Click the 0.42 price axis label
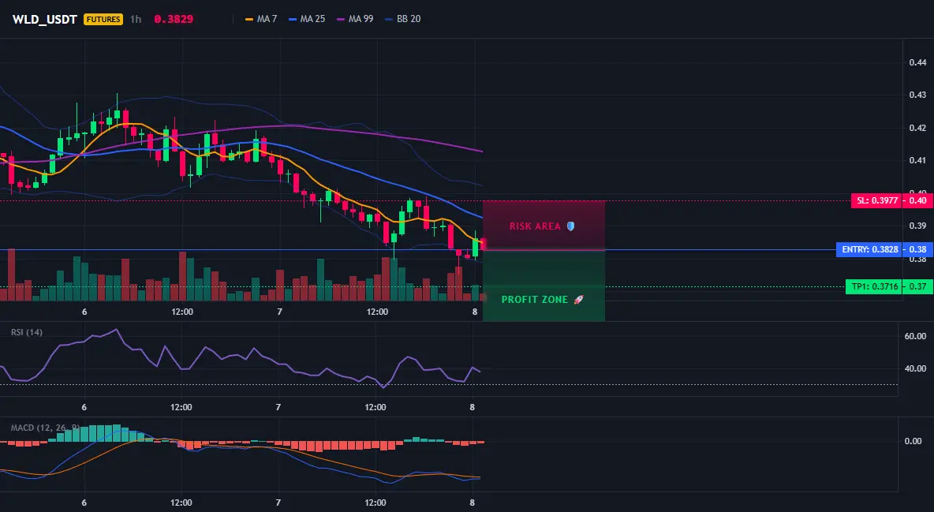 [x=918, y=128]
